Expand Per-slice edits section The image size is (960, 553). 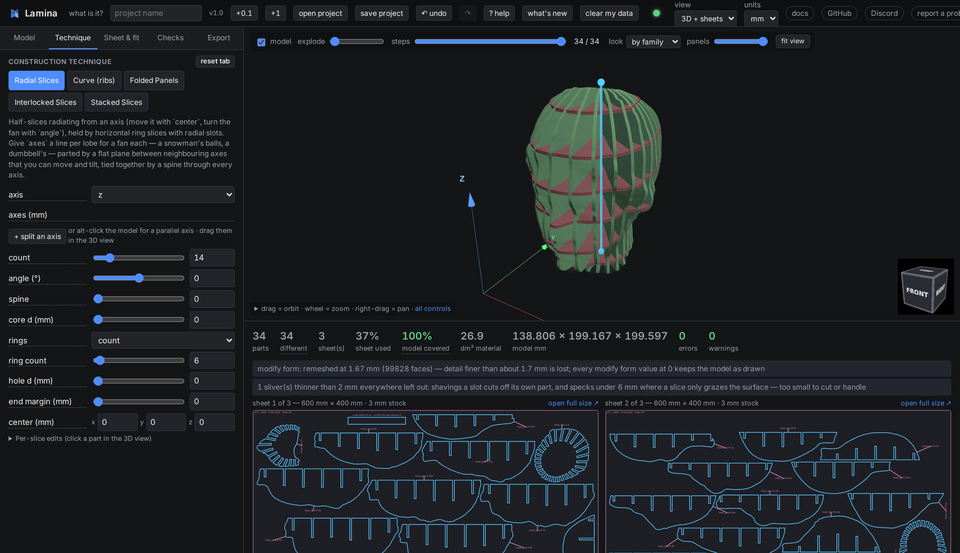(x=80, y=438)
